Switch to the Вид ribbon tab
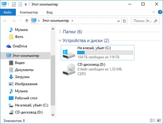The width and height of the screenshot is (163, 124). 49,12
